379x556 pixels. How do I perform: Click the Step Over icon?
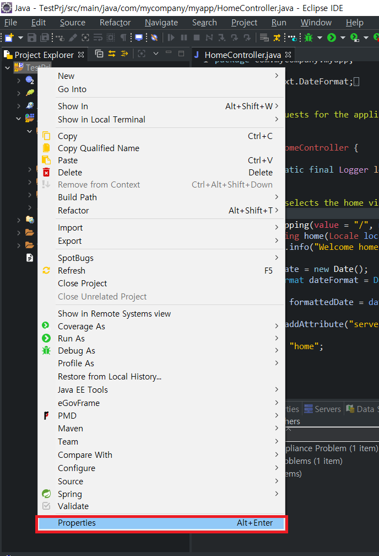pos(234,38)
